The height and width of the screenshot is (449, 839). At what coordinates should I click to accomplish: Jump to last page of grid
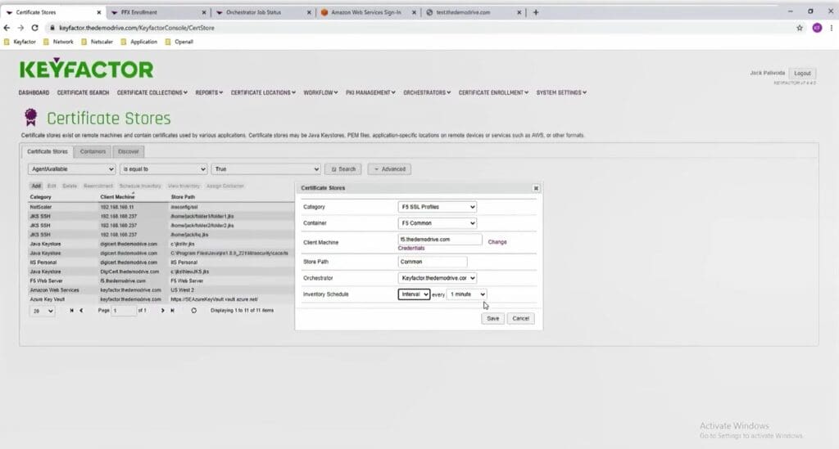tap(172, 310)
